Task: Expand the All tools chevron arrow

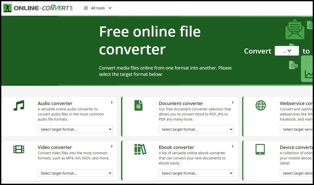Action: (x=110, y=8)
